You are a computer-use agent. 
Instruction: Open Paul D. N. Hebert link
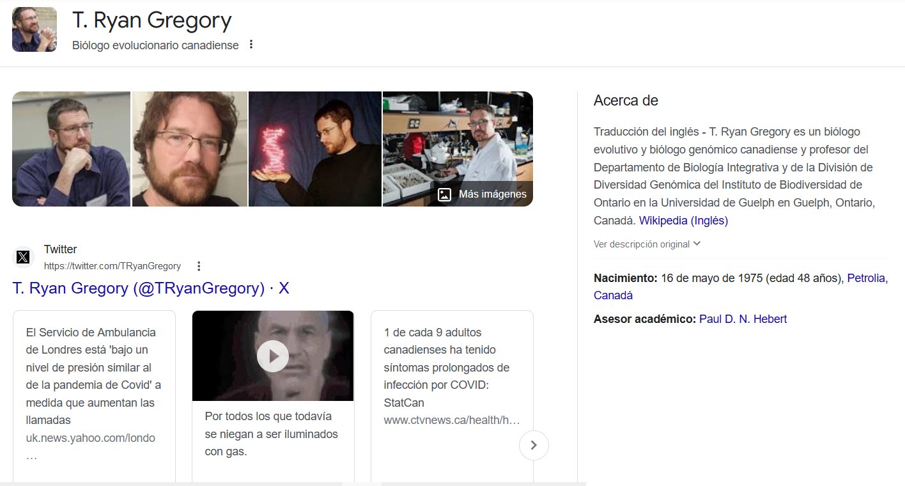pyautogui.click(x=743, y=318)
